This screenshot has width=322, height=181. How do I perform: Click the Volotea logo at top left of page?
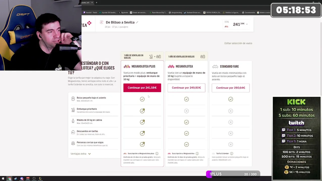(x=87, y=24)
